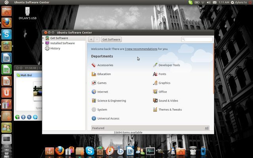Open History in the sidebar
253x158 pixels.
point(64,48)
